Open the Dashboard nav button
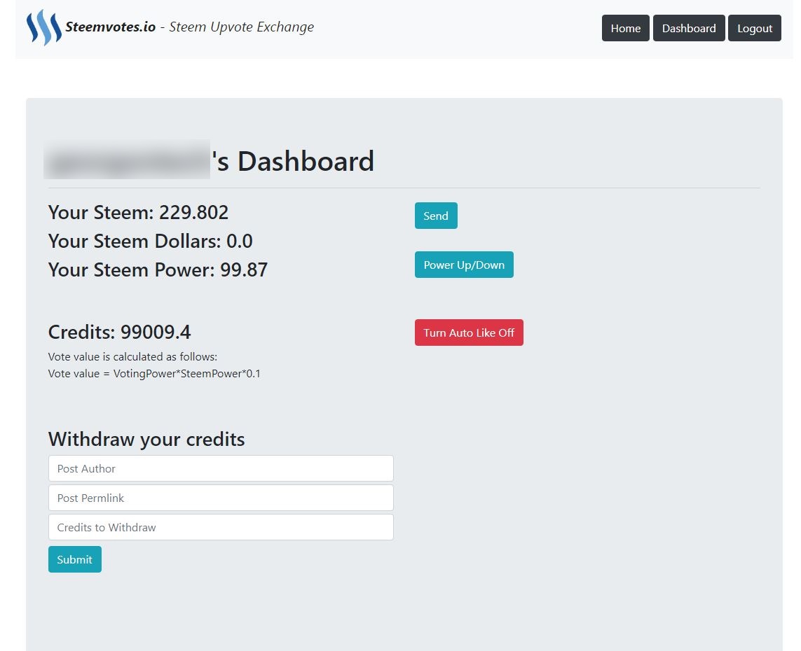 (x=689, y=28)
